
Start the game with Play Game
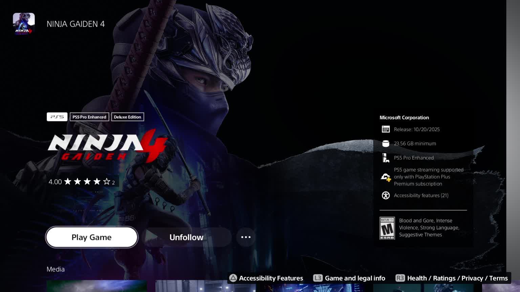(92, 237)
